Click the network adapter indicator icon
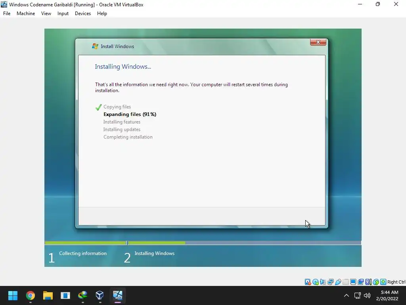This screenshot has width=406, height=305. click(x=330, y=282)
